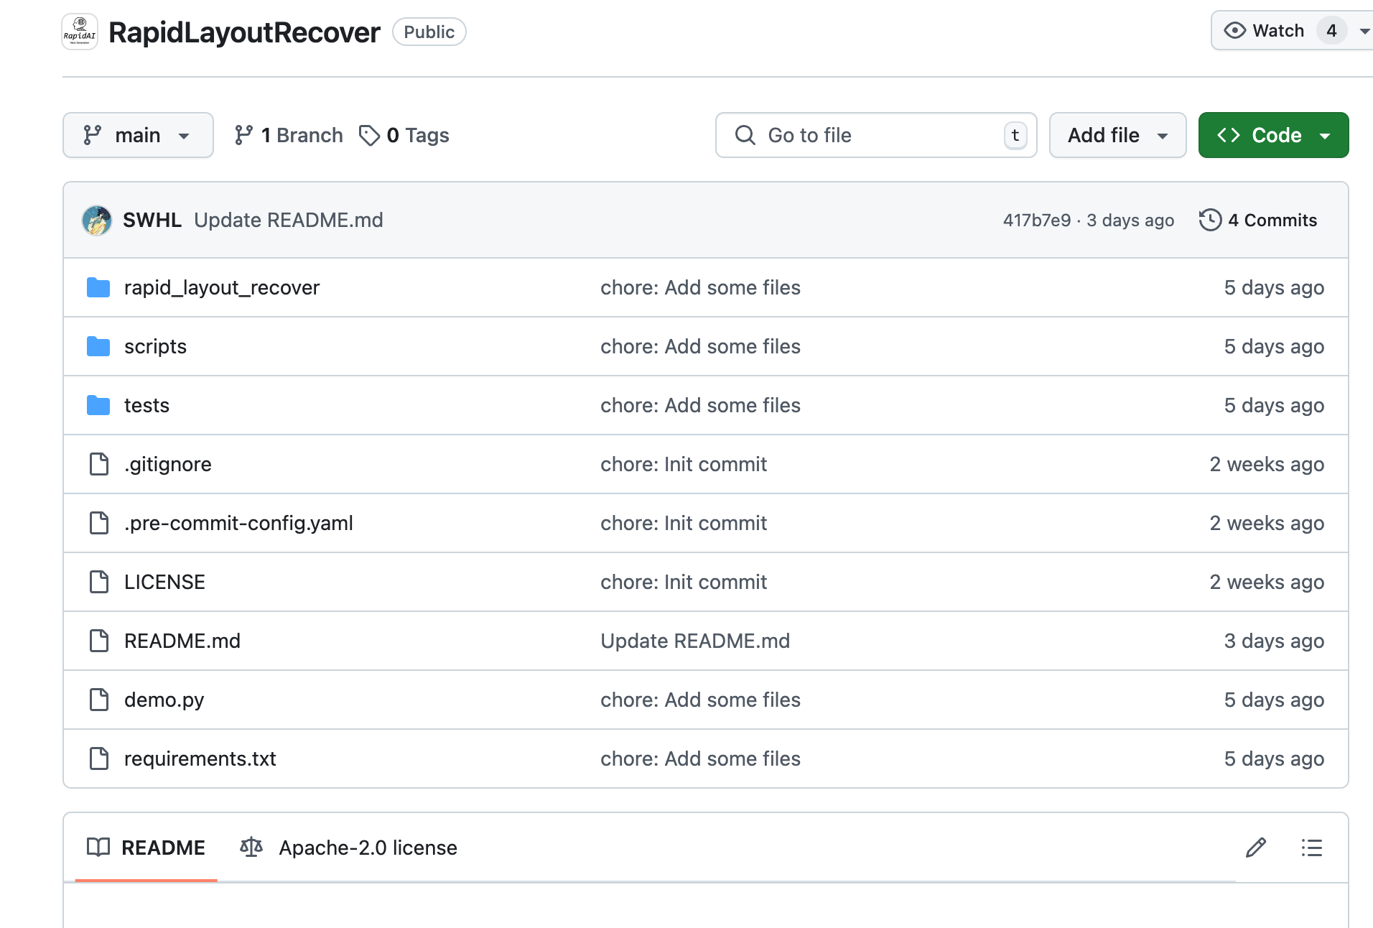Switch to the README tab
The width and height of the screenshot is (1373, 928).
146,848
